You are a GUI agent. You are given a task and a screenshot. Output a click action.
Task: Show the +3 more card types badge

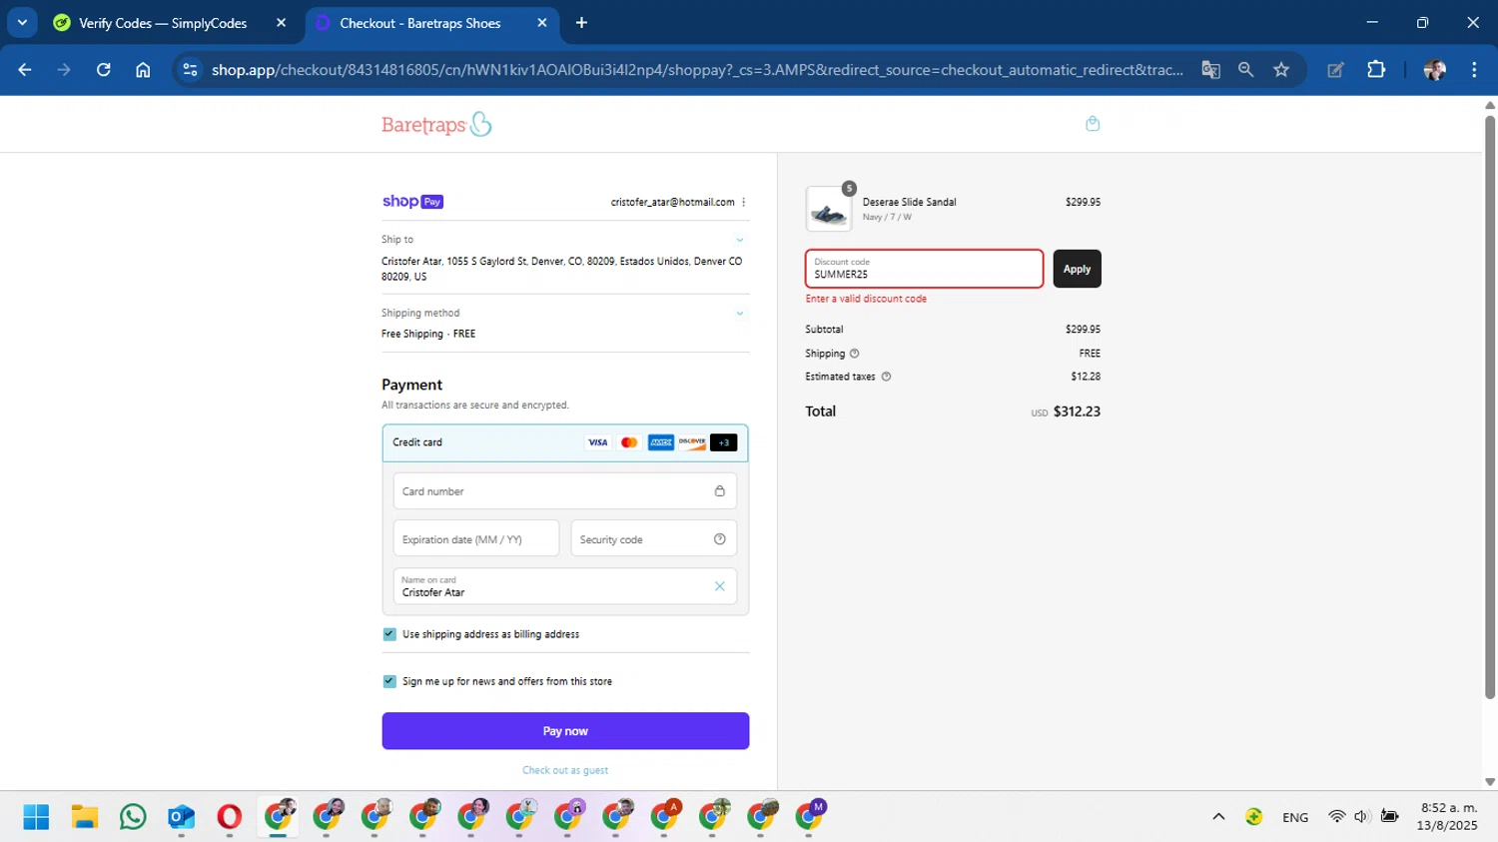click(724, 442)
